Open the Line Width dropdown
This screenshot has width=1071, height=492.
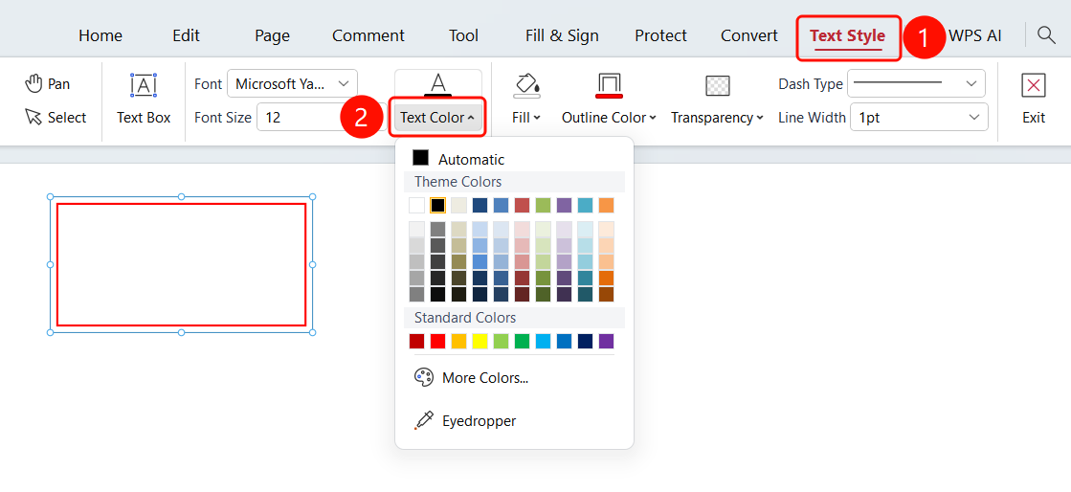pos(919,118)
